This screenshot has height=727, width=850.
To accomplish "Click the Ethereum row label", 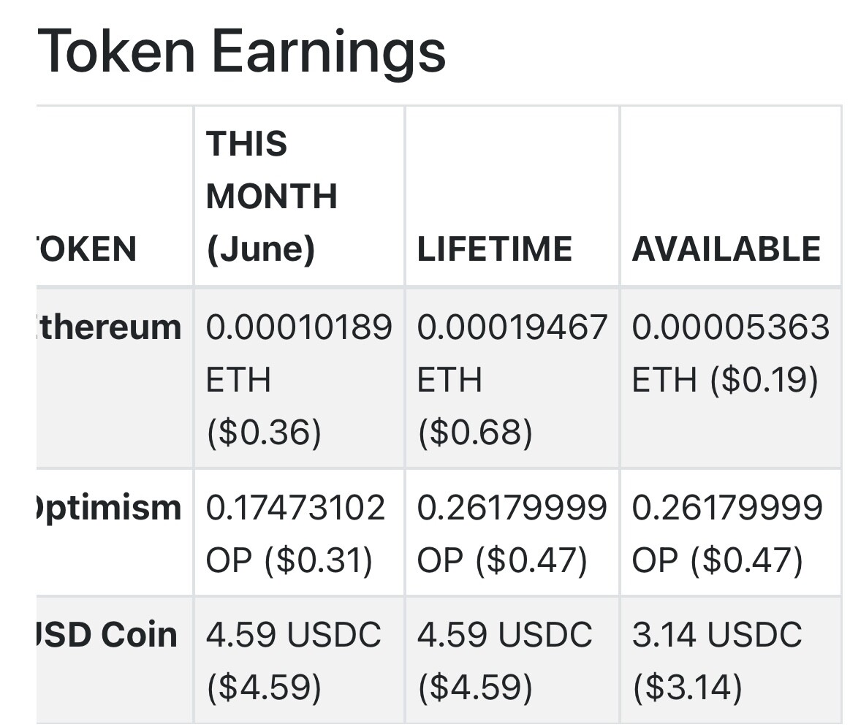I will [109, 327].
